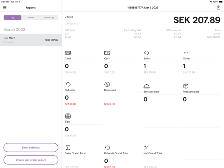Tap the Reports title
The image size is (224, 168).
coord(31,8)
